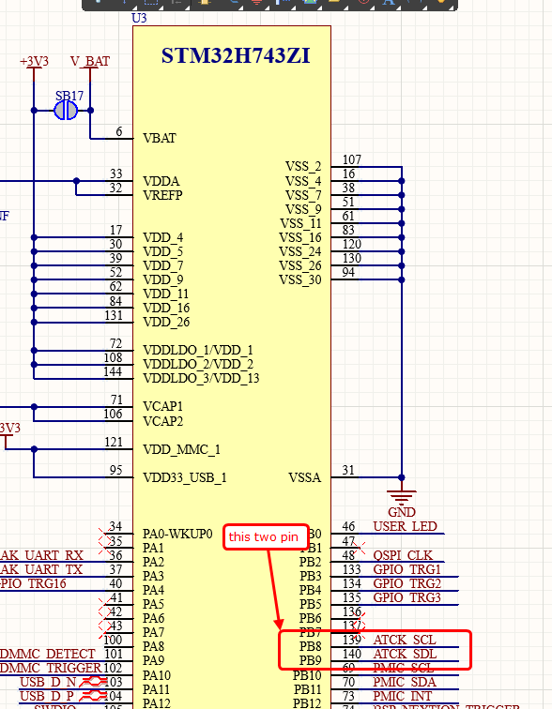The width and height of the screenshot is (552, 709).
Task: Click the USB_D_N net label
Action: click(x=48, y=682)
